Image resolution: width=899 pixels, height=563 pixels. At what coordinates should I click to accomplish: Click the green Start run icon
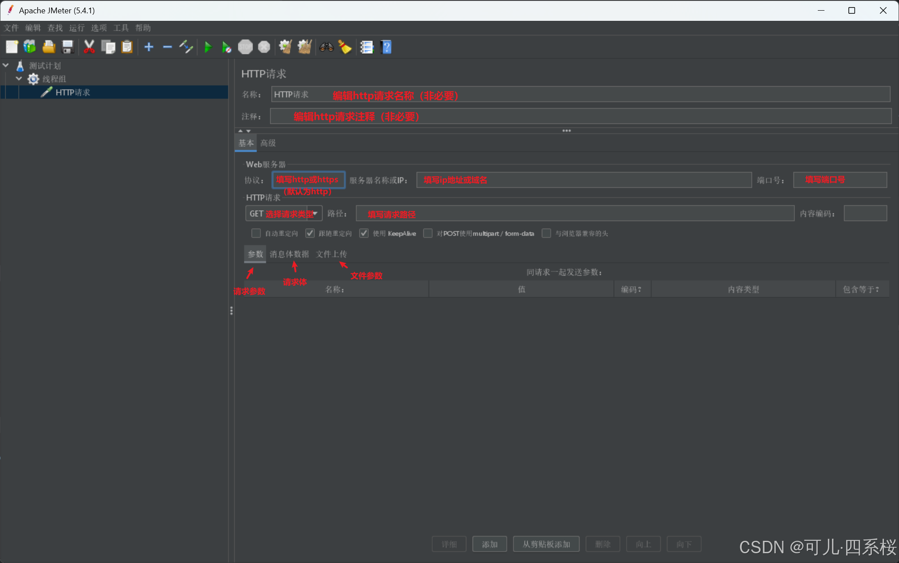208,47
